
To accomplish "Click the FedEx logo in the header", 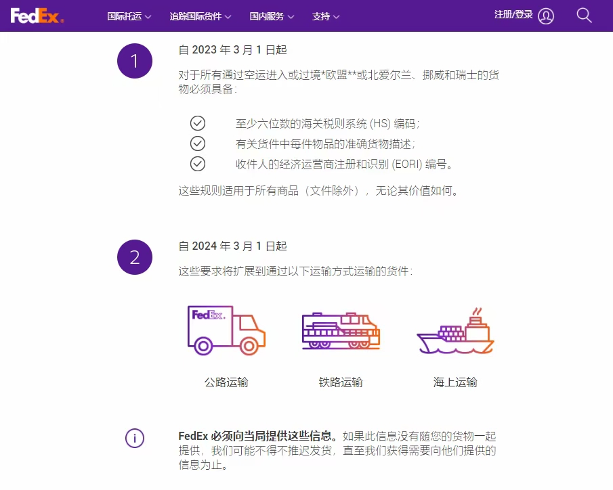I will (x=37, y=16).
